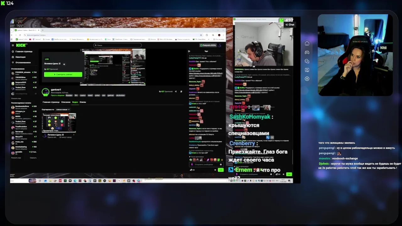The width and height of the screenshot is (402, 226).
Task: Open recommended channel musa_usa
Action: (24, 142)
